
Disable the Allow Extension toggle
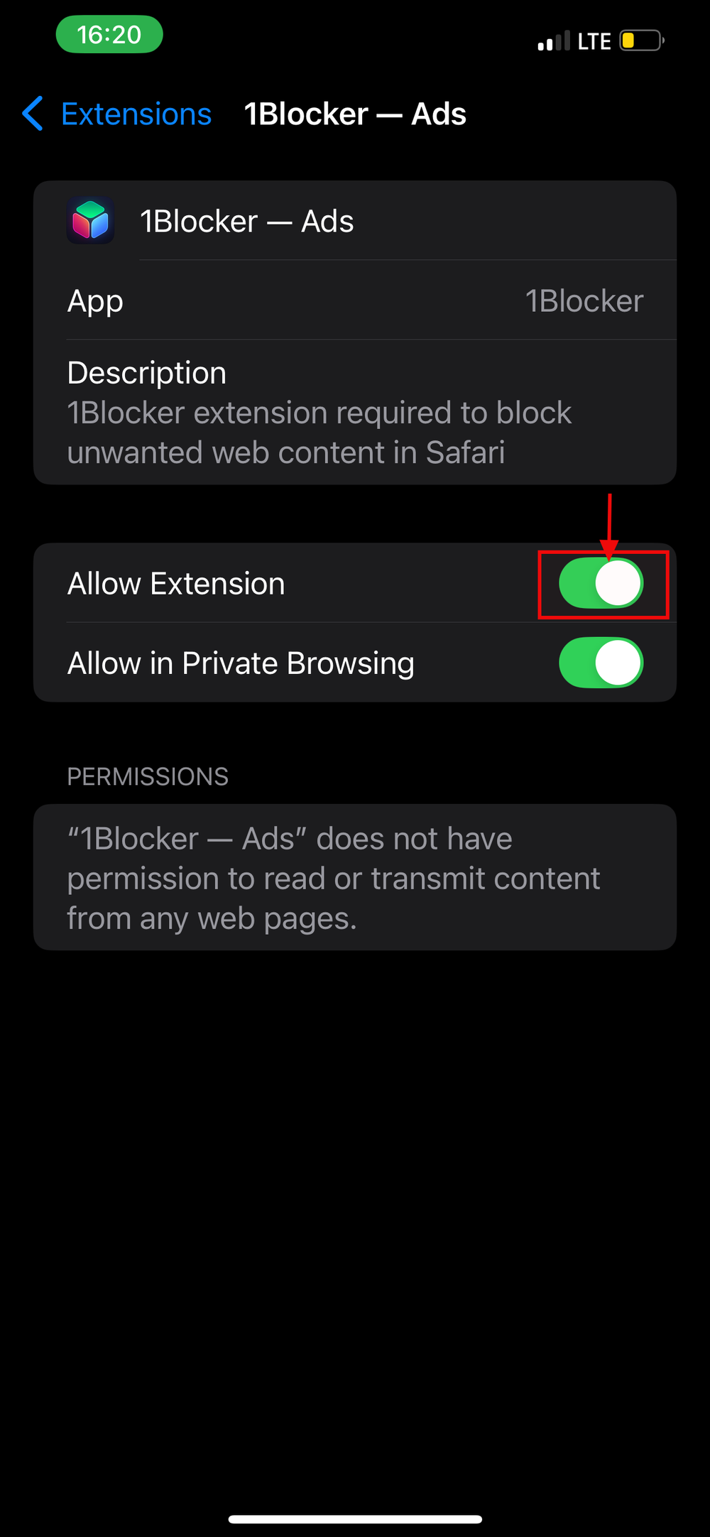click(x=601, y=583)
